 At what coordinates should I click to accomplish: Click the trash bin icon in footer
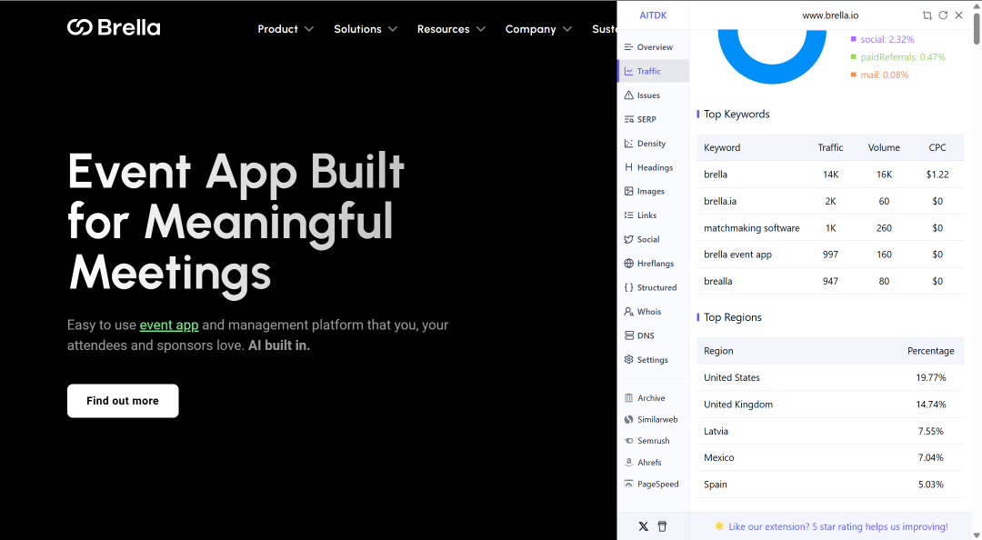(x=662, y=526)
